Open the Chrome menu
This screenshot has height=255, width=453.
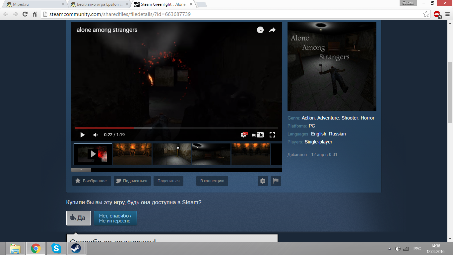(x=447, y=14)
